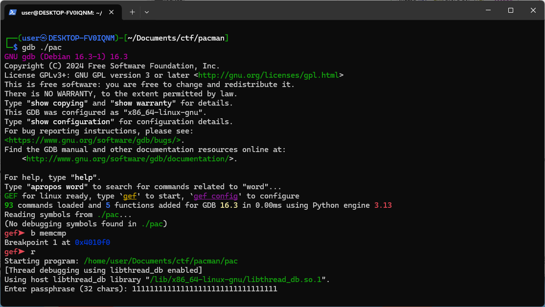Click the underlined 'gef' start command
This screenshot has height=307, width=545.
tap(130, 196)
